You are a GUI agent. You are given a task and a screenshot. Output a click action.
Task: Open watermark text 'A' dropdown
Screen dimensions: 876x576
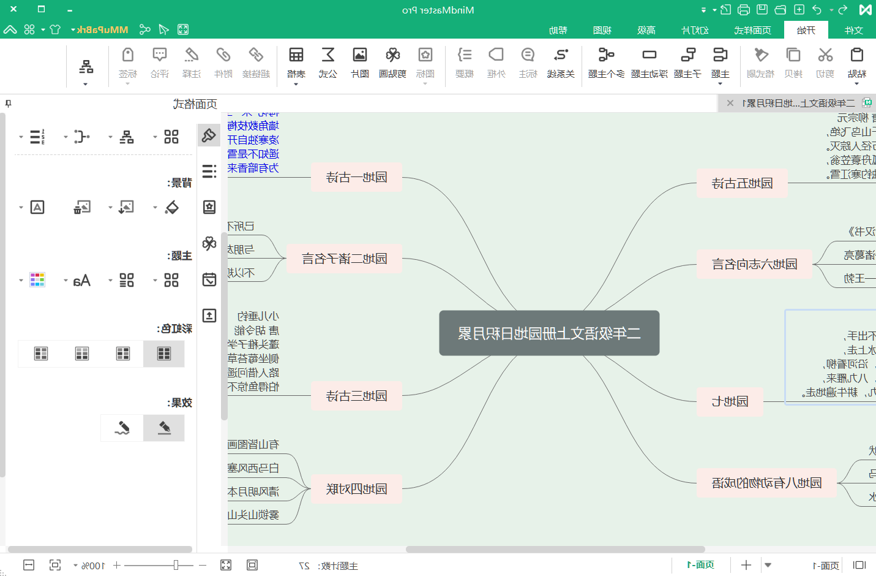(32, 207)
